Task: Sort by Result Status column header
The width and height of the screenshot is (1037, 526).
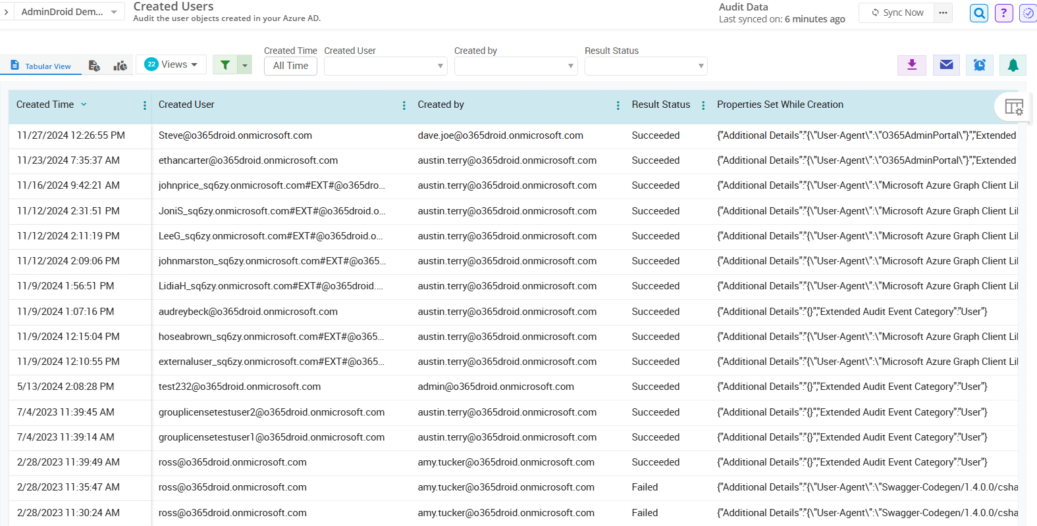Action: click(661, 105)
